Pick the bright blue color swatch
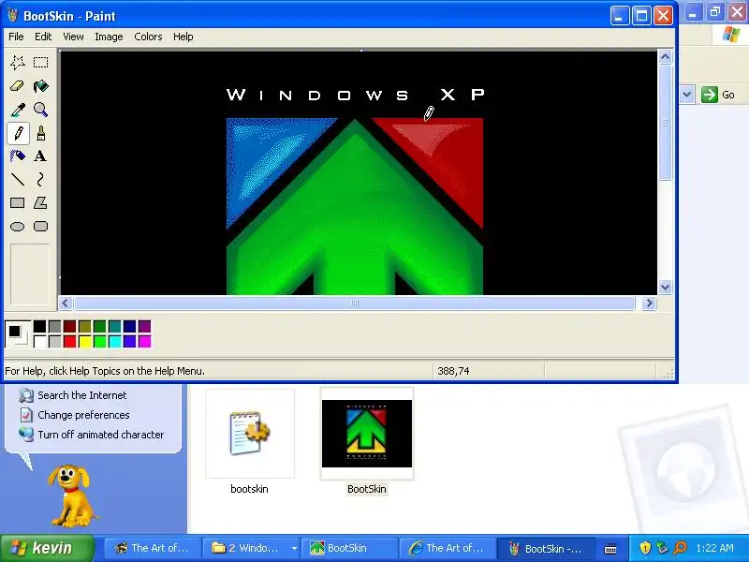This screenshot has height=562, width=749. 129,341
